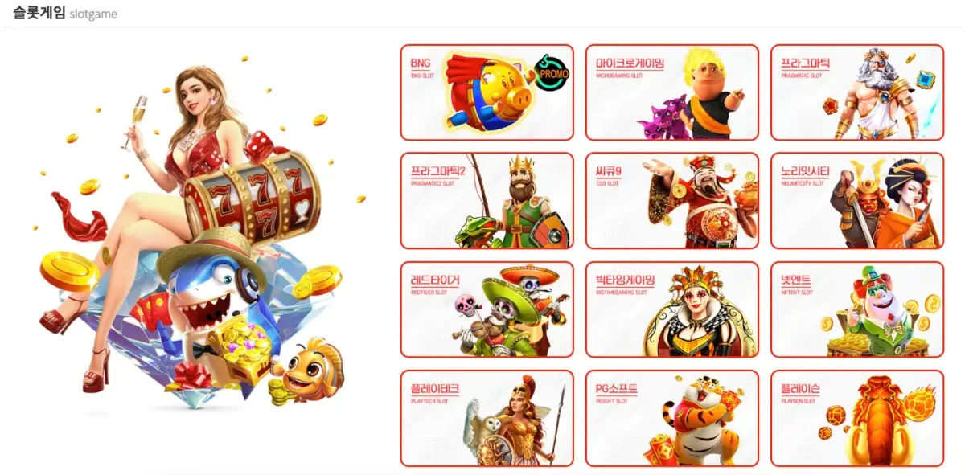Image resolution: width=965 pixels, height=475 pixels.
Task: Open the 넷엔트 Netent slot card
Action: pos(857,309)
